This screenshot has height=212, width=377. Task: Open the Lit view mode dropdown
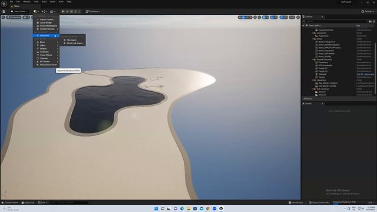coord(26,17)
